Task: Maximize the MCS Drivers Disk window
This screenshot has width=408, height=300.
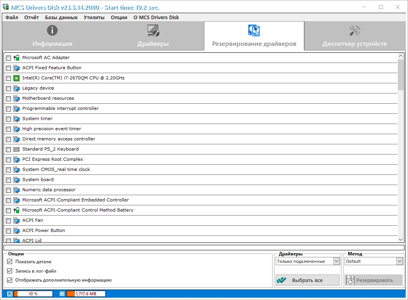Action: tap(381, 7)
